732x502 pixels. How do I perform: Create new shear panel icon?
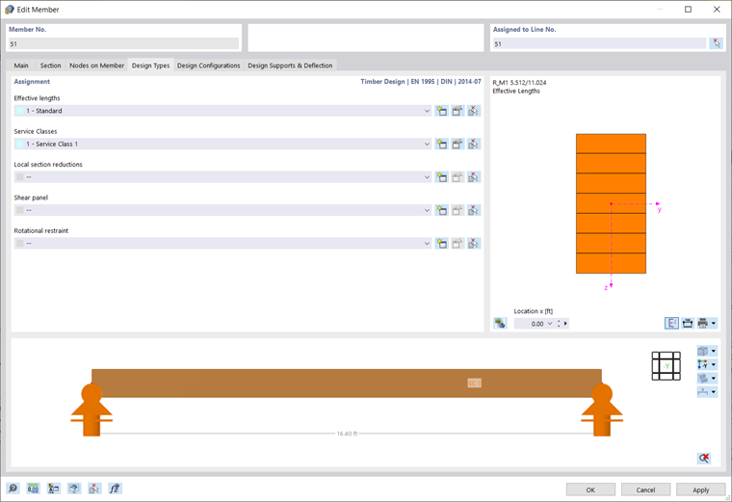pyautogui.click(x=441, y=210)
